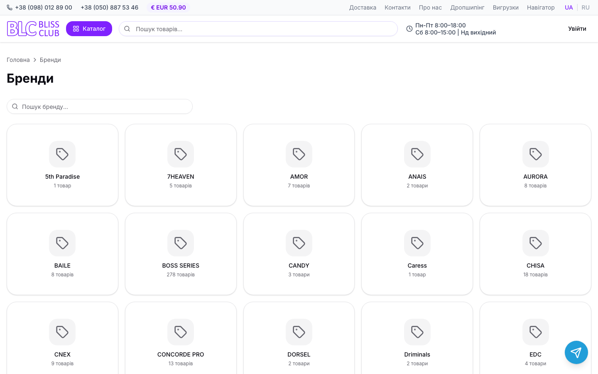
Task: Go to Вигрузки section
Action: (505, 7)
